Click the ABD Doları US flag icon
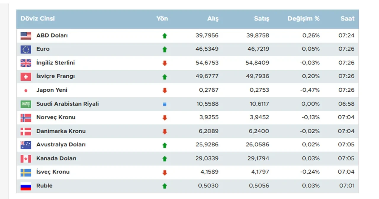The width and height of the screenshot is (379, 199). [x=25, y=35]
